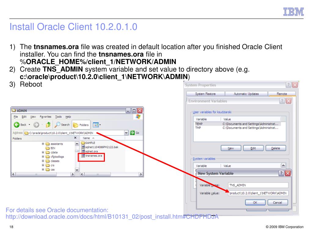Expand the classes folder node
The image size is (313, 234).
coord(43,161)
